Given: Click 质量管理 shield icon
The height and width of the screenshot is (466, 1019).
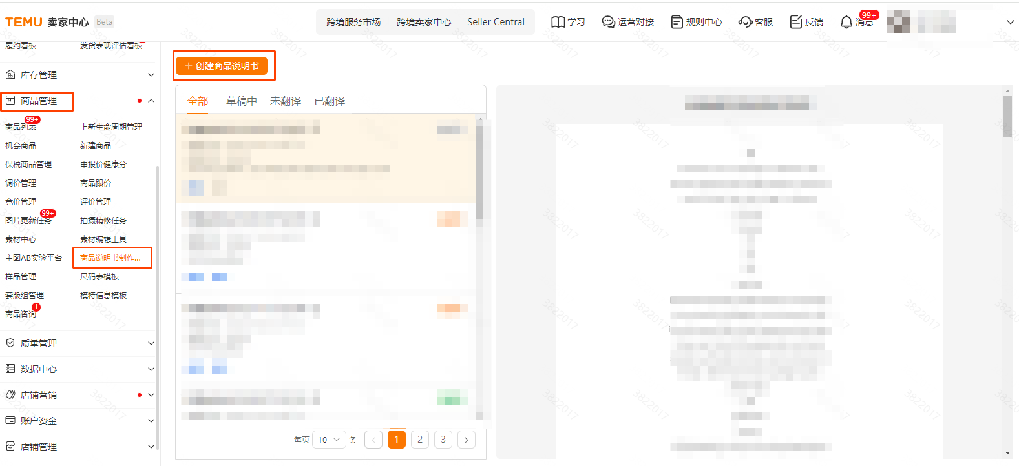Looking at the screenshot, I should pyautogui.click(x=10, y=343).
